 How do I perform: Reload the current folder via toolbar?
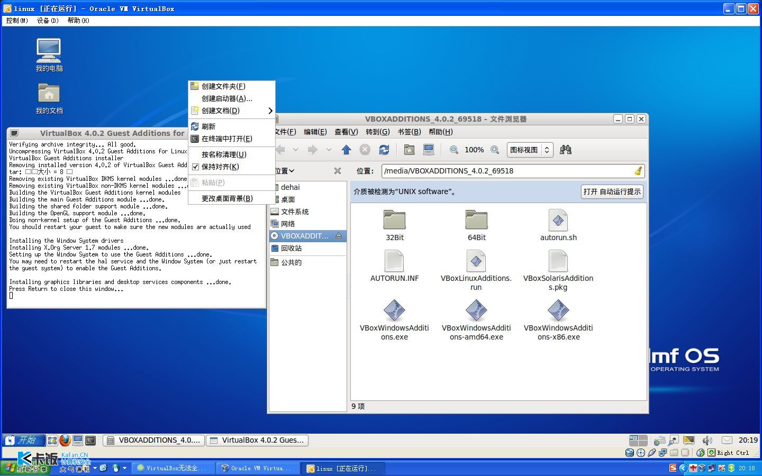[384, 150]
